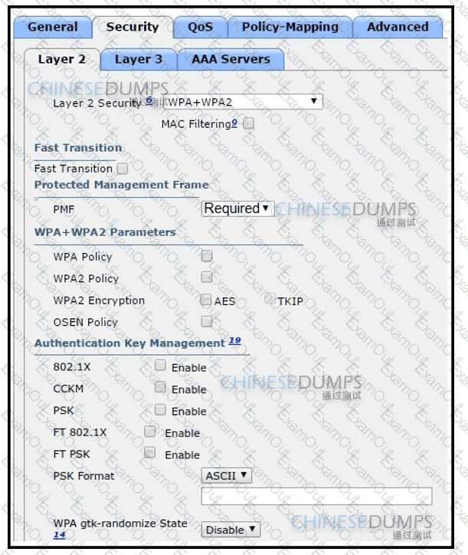Expand the Layer 2 Security dropdown
Viewport: 468px width, 555px height.
point(242,102)
